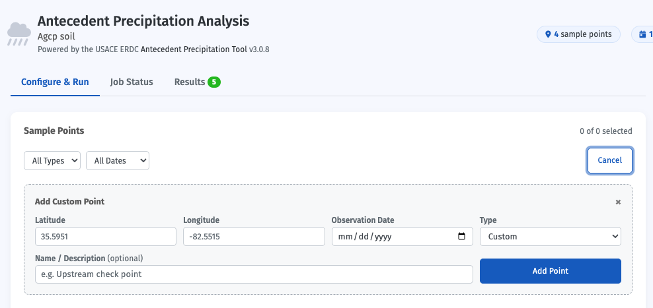Click the calendar icon badge at top right
This screenshot has width=653, height=308.
point(642,34)
